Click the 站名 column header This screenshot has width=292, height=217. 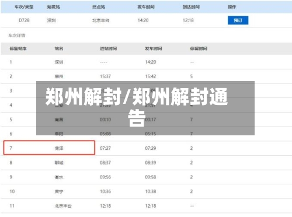[59, 48]
